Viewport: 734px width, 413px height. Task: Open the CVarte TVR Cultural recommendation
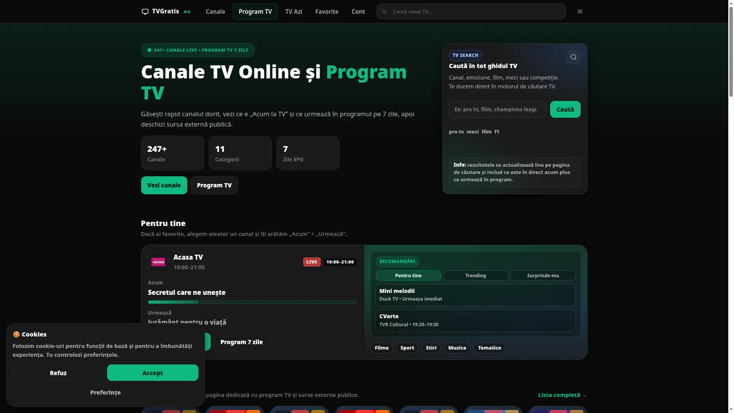(475, 320)
